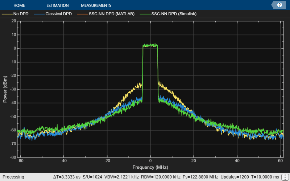Click the VBW=2.1221 kHz status value

point(121,177)
